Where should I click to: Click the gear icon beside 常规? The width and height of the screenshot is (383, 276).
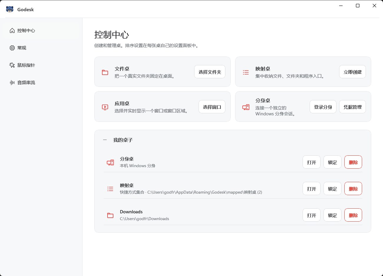point(12,48)
